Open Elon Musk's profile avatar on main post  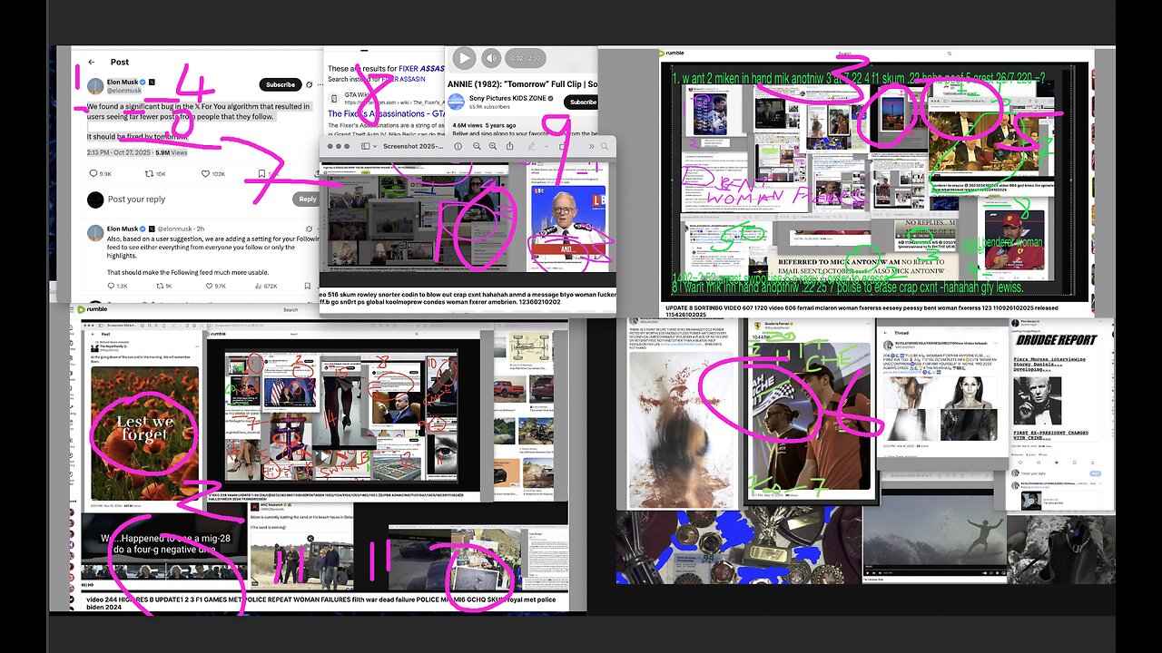tap(94, 85)
